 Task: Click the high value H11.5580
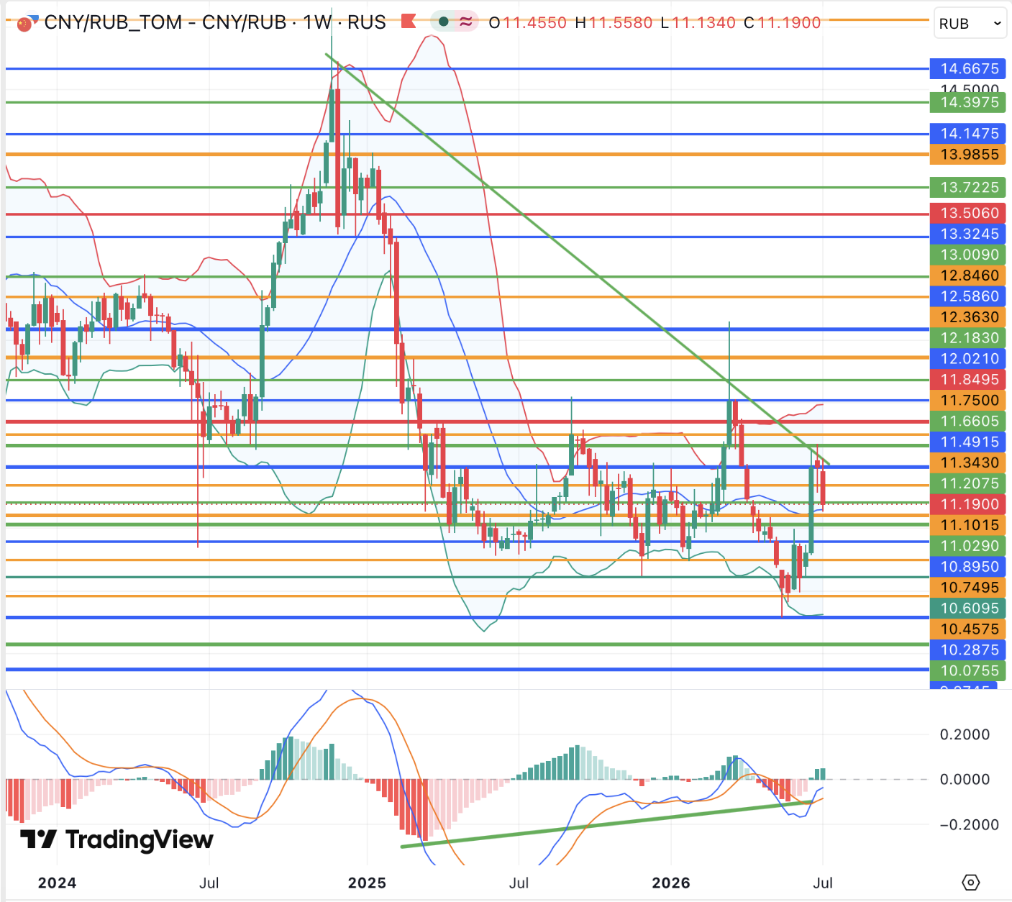click(x=614, y=23)
